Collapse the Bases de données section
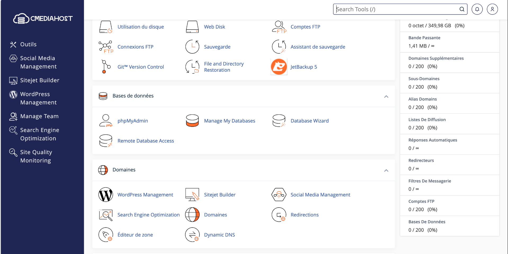 [x=386, y=96]
